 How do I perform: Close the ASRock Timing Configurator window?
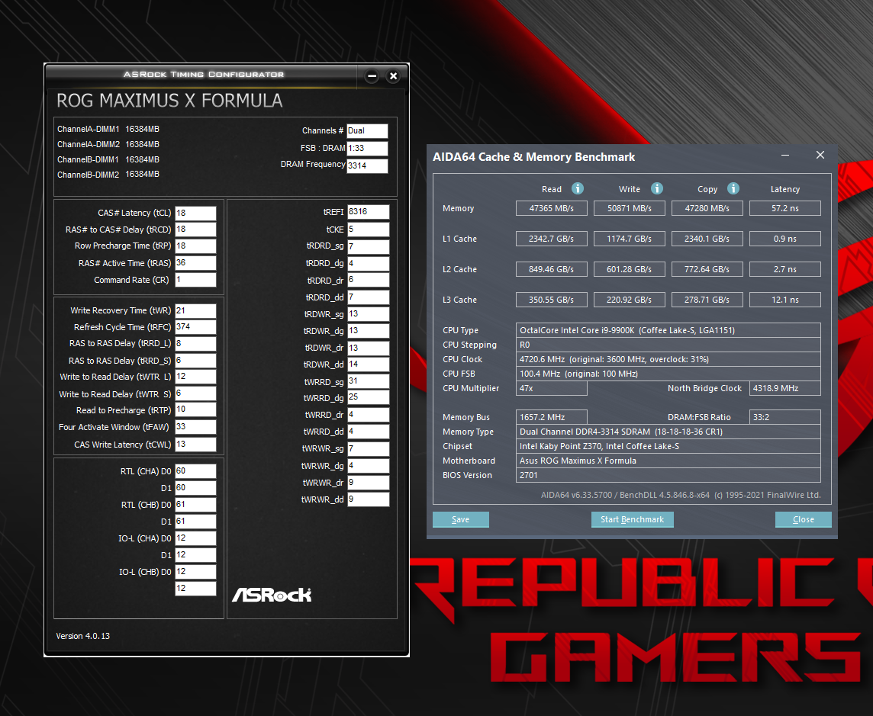[x=393, y=76]
